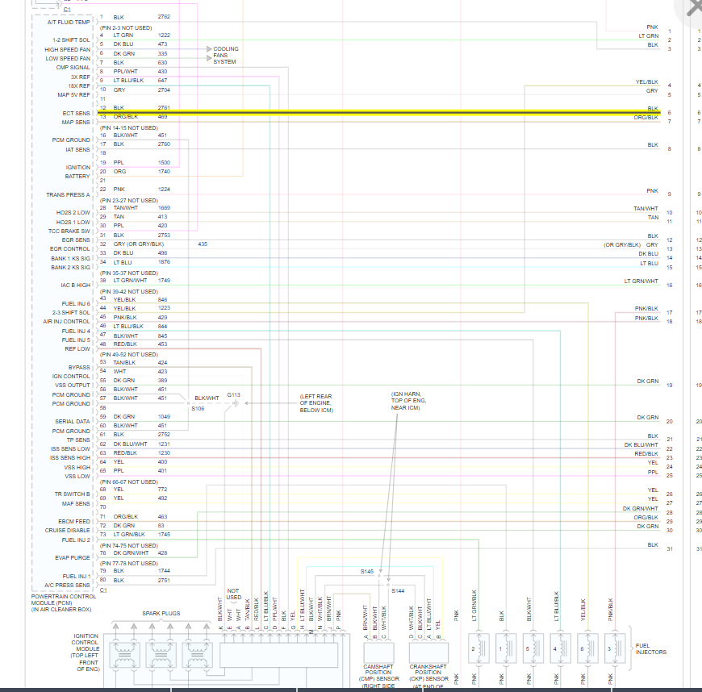Viewport: 702px width, 692px height.
Task: Click the SPARK PLUGS caption
Action: coord(161,613)
